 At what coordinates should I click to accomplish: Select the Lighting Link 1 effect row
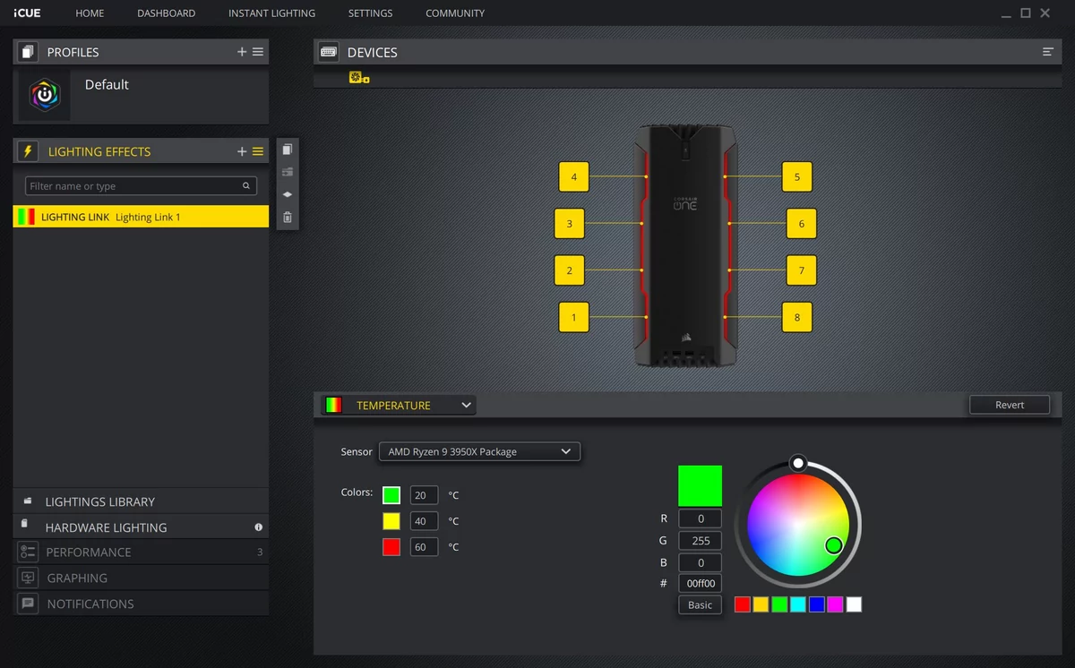141,217
